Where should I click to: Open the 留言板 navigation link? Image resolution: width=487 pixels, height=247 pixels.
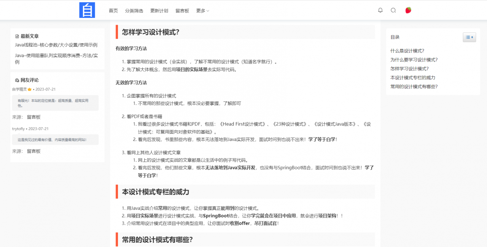pyautogui.click(x=182, y=11)
